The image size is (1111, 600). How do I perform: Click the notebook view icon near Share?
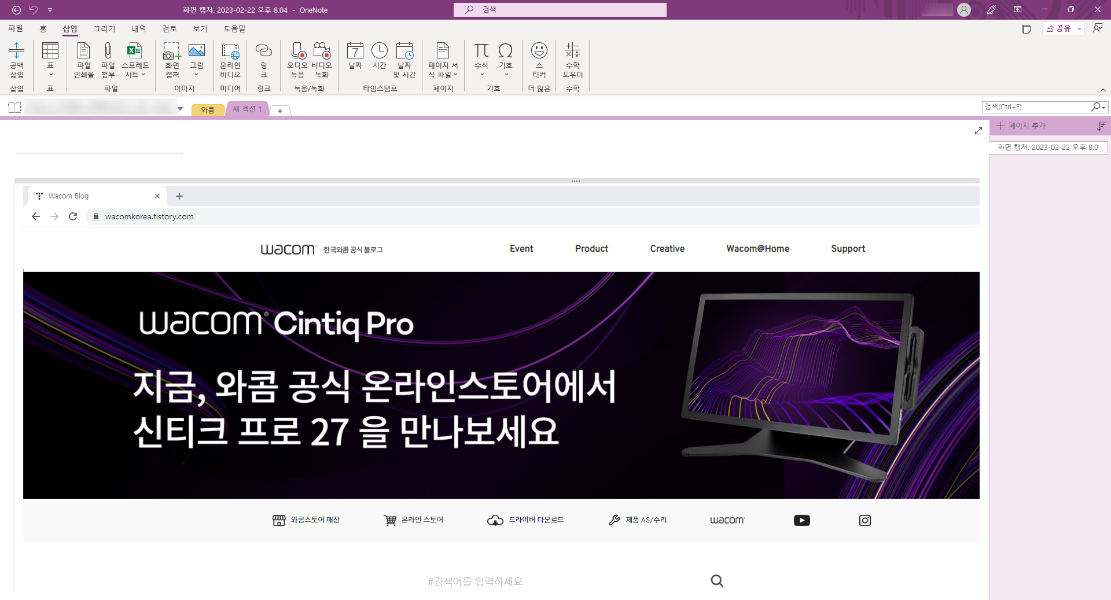[x=1027, y=29]
